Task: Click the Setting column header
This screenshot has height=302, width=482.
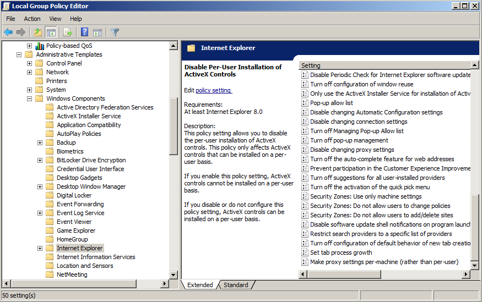Action: 385,65
